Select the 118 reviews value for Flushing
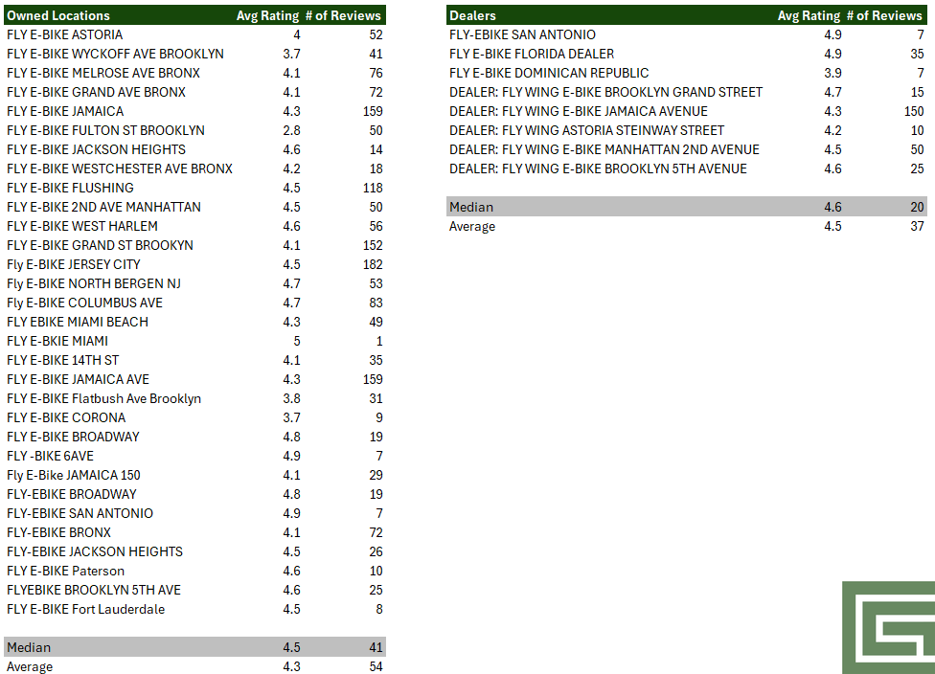935x674 pixels. point(373,188)
